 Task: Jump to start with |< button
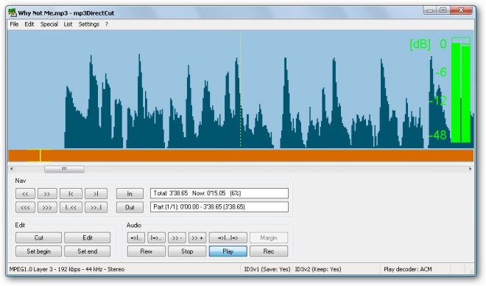coord(71,194)
